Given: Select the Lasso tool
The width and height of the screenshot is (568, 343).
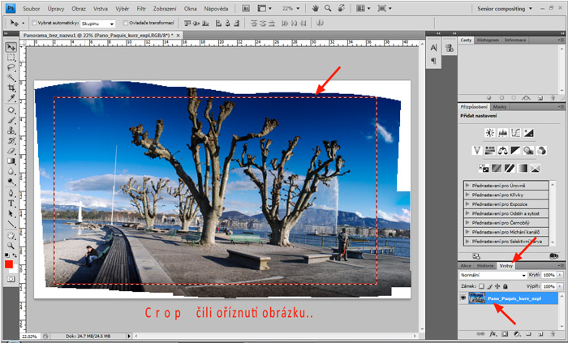Looking at the screenshot, I should coord(11,67).
